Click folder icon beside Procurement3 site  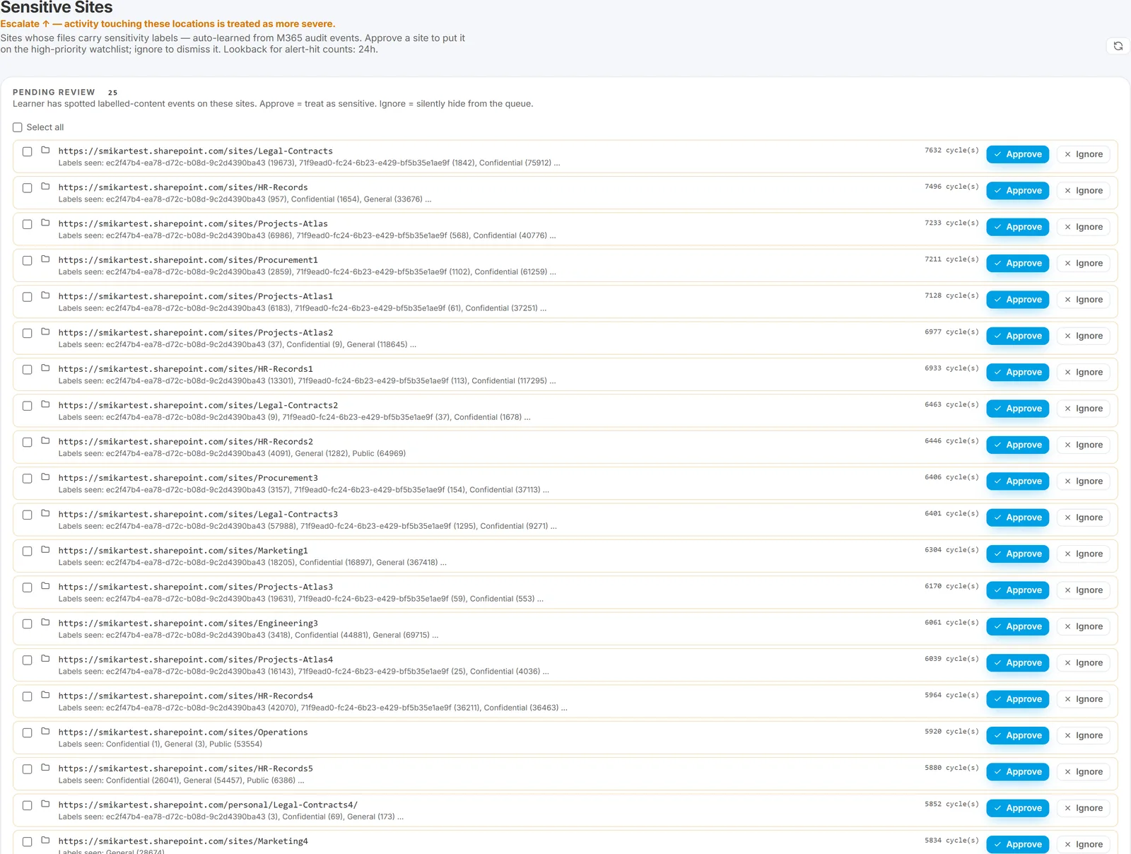(x=45, y=477)
